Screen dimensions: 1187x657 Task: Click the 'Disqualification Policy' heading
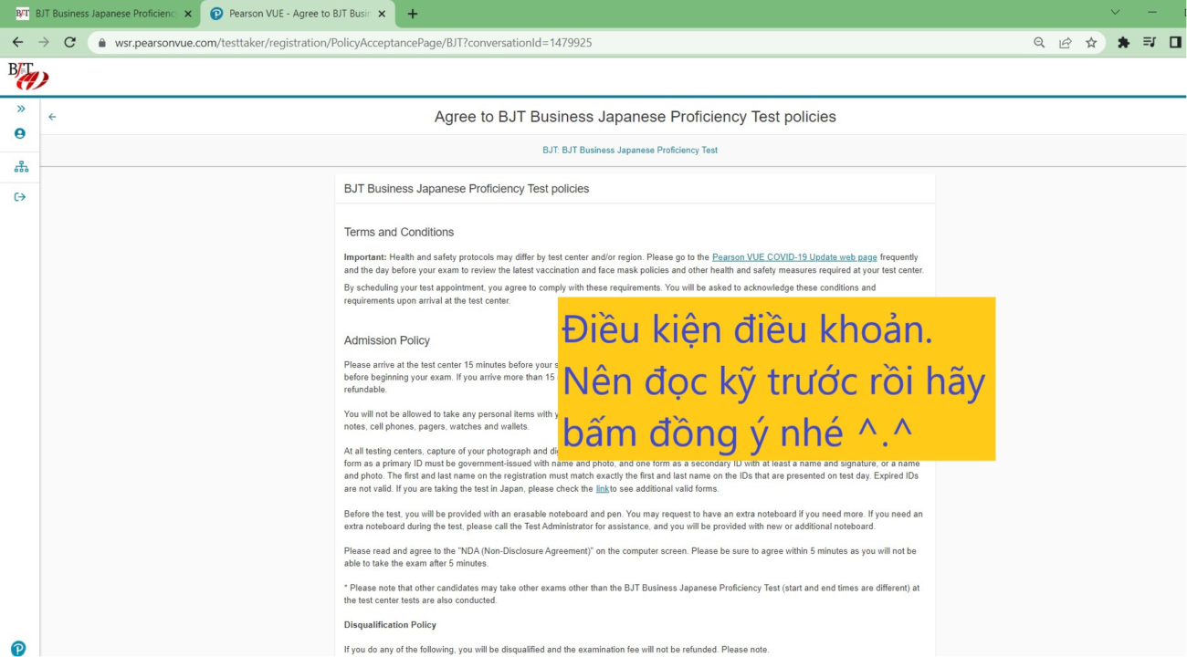[x=390, y=625]
